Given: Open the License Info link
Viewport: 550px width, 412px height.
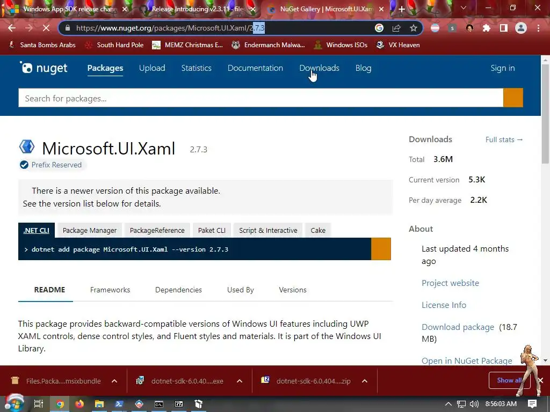Looking at the screenshot, I should tap(444, 305).
